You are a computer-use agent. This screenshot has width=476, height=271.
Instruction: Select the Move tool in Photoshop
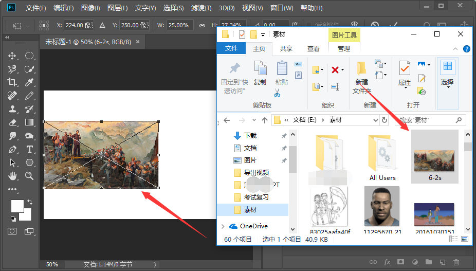(x=12, y=56)
